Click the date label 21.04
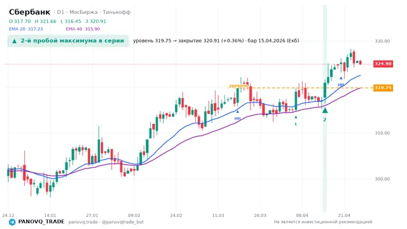 coord(344,215)
